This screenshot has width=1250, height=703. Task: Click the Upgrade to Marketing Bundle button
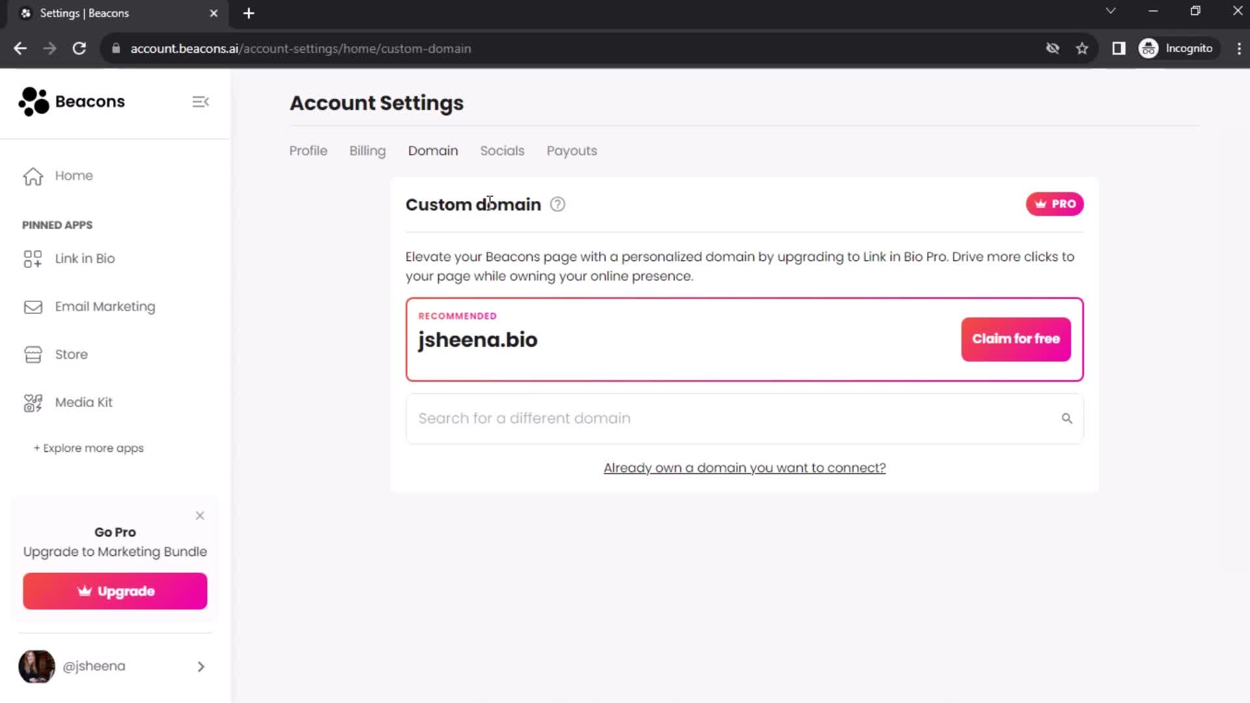click(x=115, y=590)
